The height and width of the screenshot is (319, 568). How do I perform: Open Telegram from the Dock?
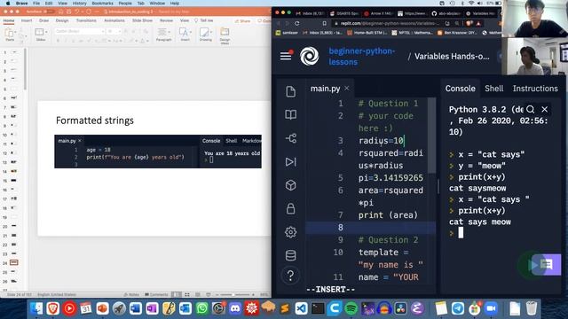[x=458, y=308]
